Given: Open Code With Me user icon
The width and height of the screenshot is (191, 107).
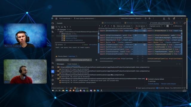Looking at the screenshot, I should point(164,18).
